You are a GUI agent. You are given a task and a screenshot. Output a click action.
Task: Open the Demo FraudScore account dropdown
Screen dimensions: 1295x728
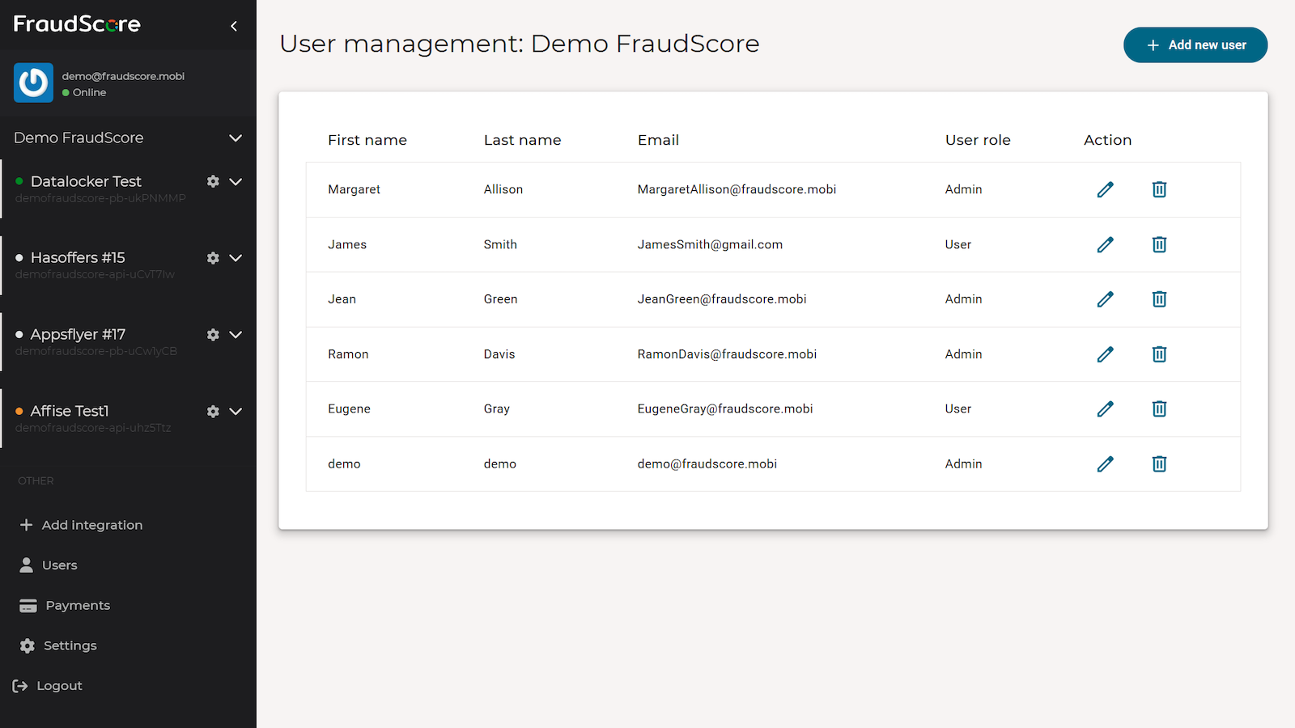[236, 138]
